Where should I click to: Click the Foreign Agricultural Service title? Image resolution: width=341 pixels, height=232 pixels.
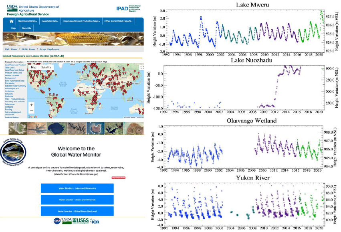(x=28, y=14)
